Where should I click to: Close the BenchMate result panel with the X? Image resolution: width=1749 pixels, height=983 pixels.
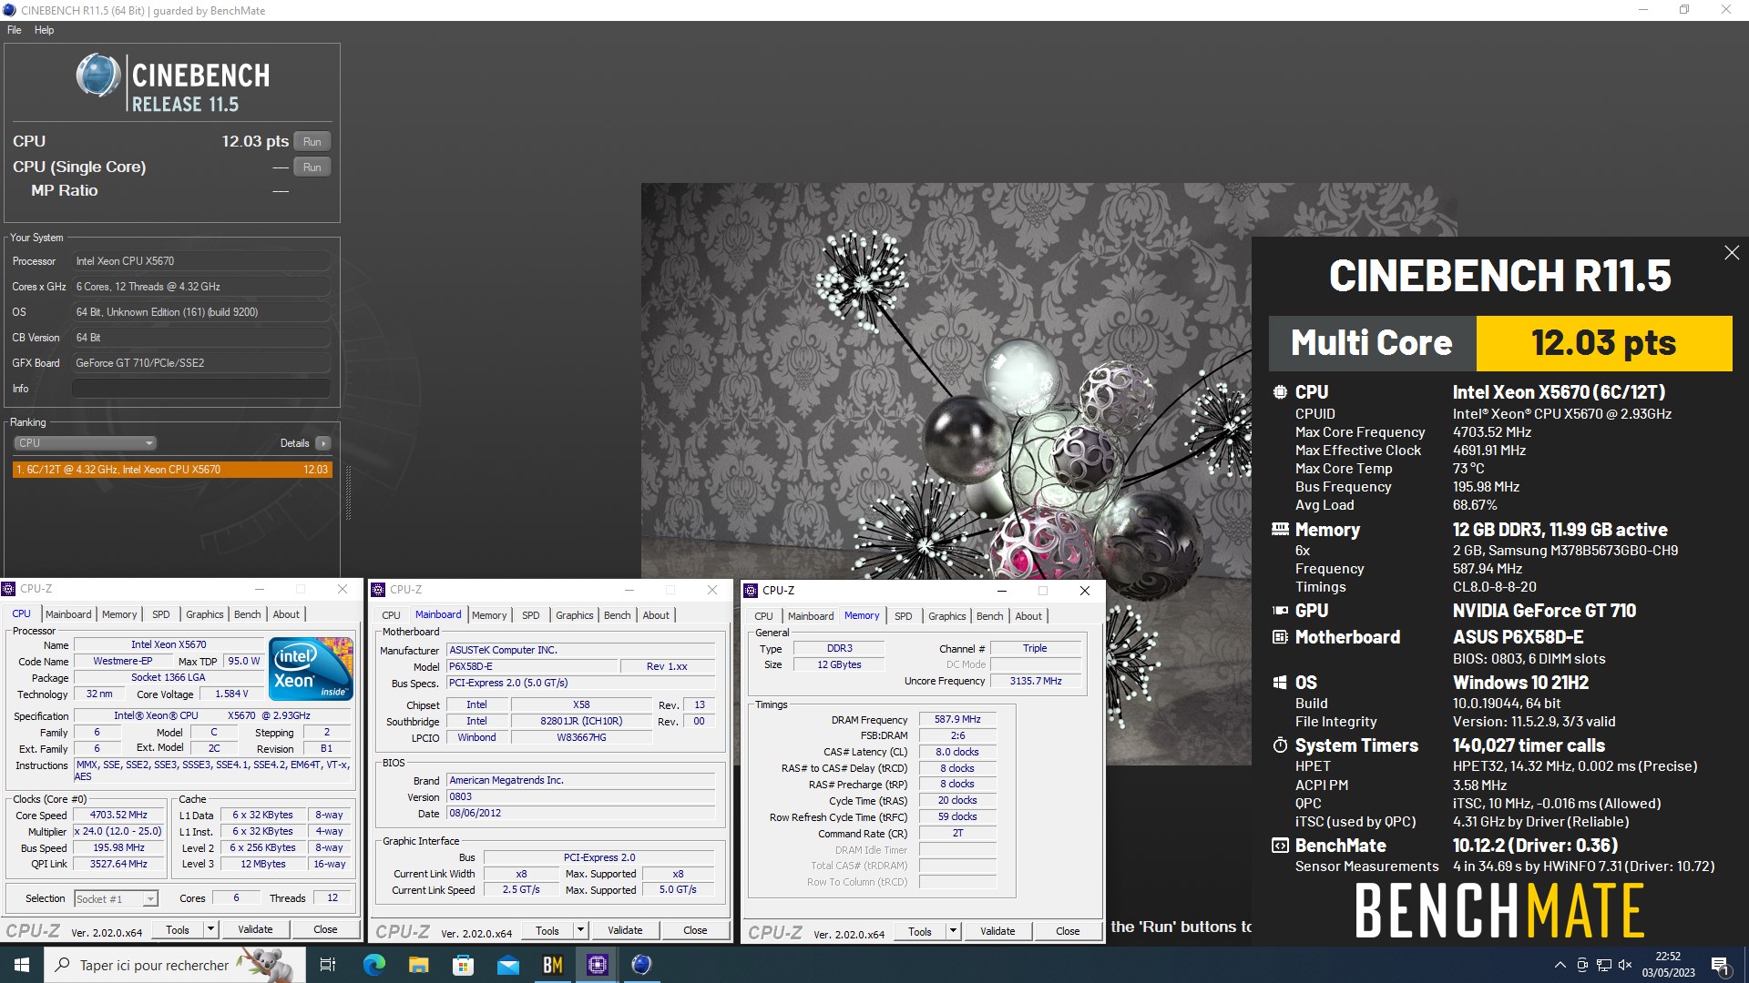coord(1732,253)
